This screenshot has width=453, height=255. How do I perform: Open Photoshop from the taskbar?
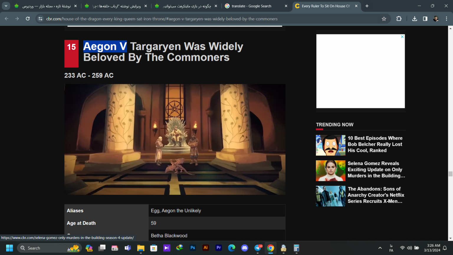point(193,248)
